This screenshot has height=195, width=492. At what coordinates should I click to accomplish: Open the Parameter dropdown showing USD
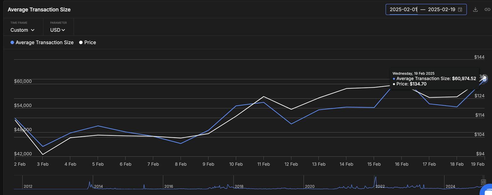pyautogui.click(x=57, y=29)
